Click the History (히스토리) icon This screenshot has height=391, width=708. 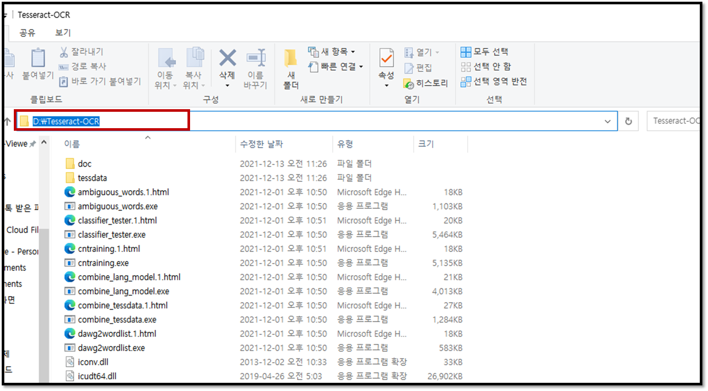[409, 83]
